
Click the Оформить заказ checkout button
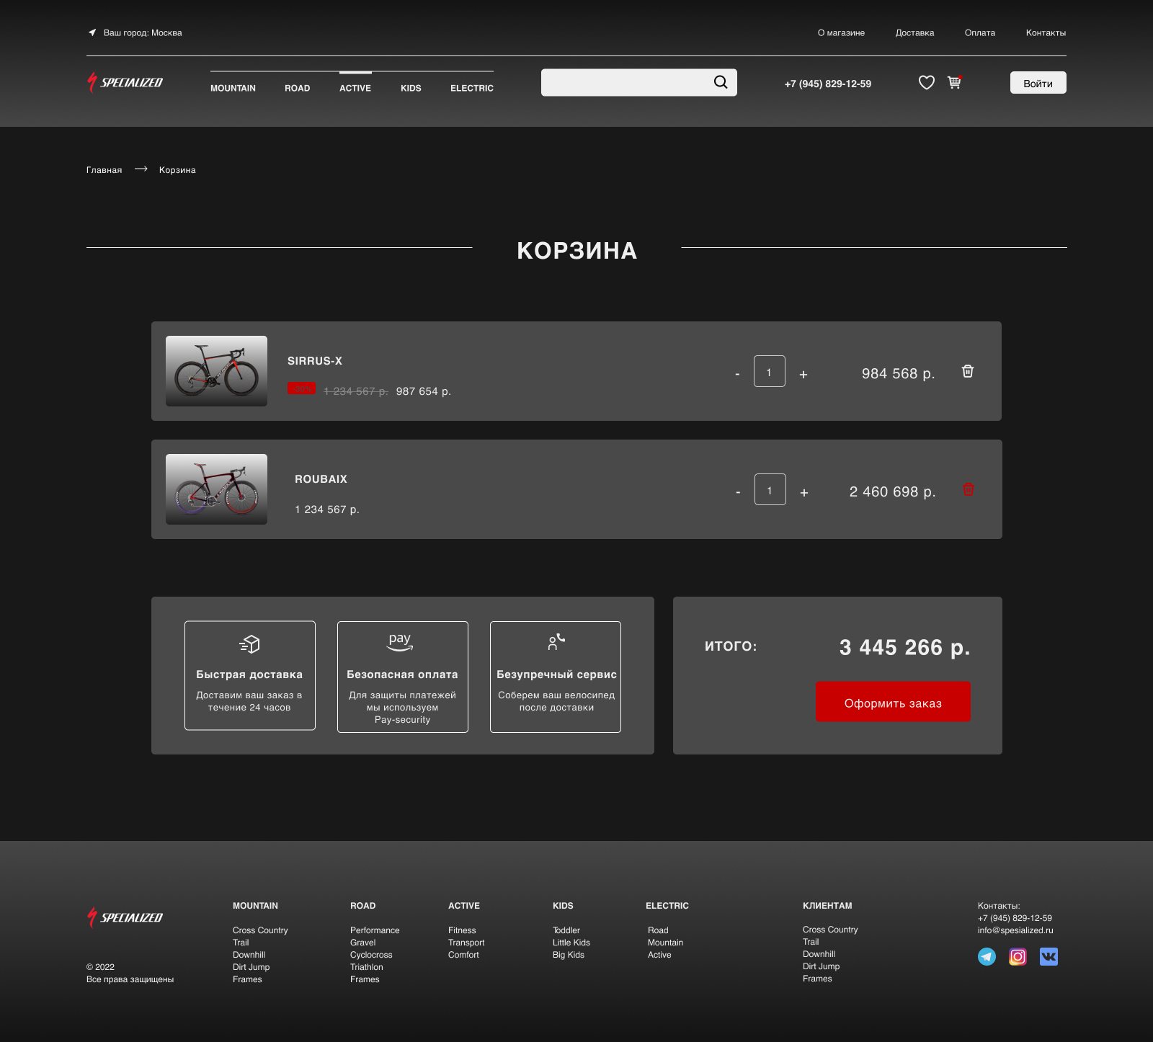(x=893, y=702)
